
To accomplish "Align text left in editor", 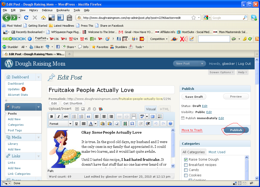I will tap(97, 116).
